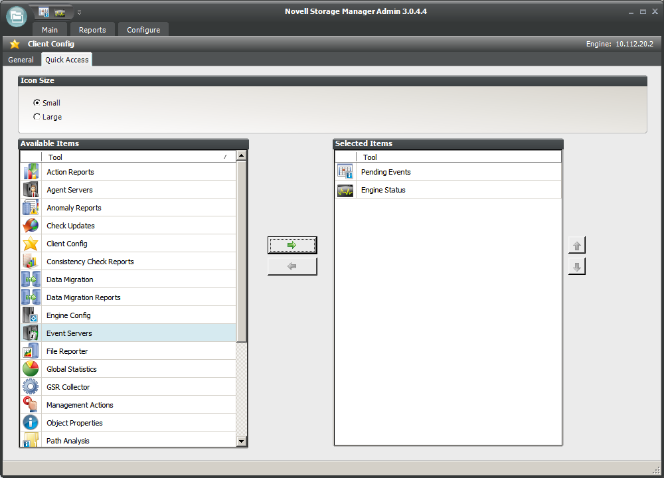Viewport: 664px width, 478px height.
Task: Click the Agent Servers icon
Action: point(31,190)
